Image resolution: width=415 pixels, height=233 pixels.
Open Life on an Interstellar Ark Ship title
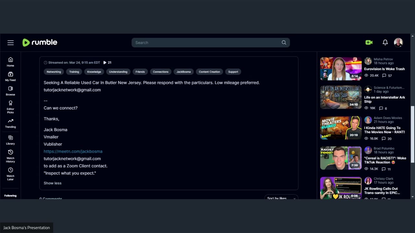385,99
